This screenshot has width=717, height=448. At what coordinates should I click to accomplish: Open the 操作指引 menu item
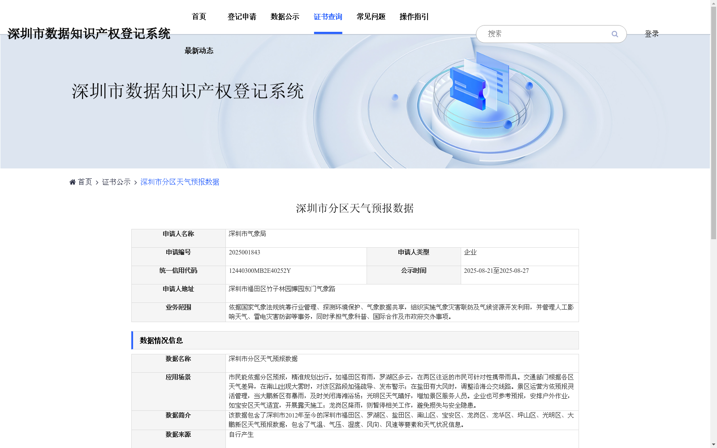[x=413, y=17]
